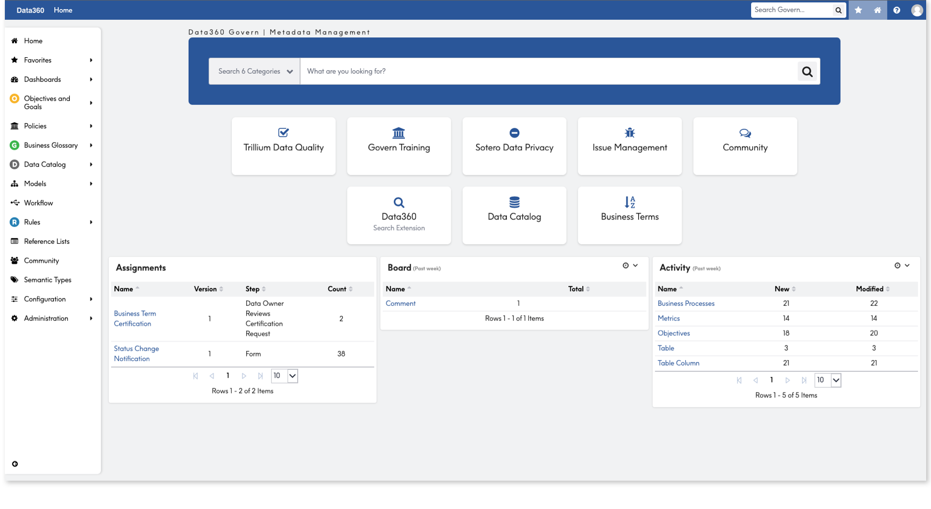Sort Activity by Modified column
931x509 pixels.
[x=873, y=289]
